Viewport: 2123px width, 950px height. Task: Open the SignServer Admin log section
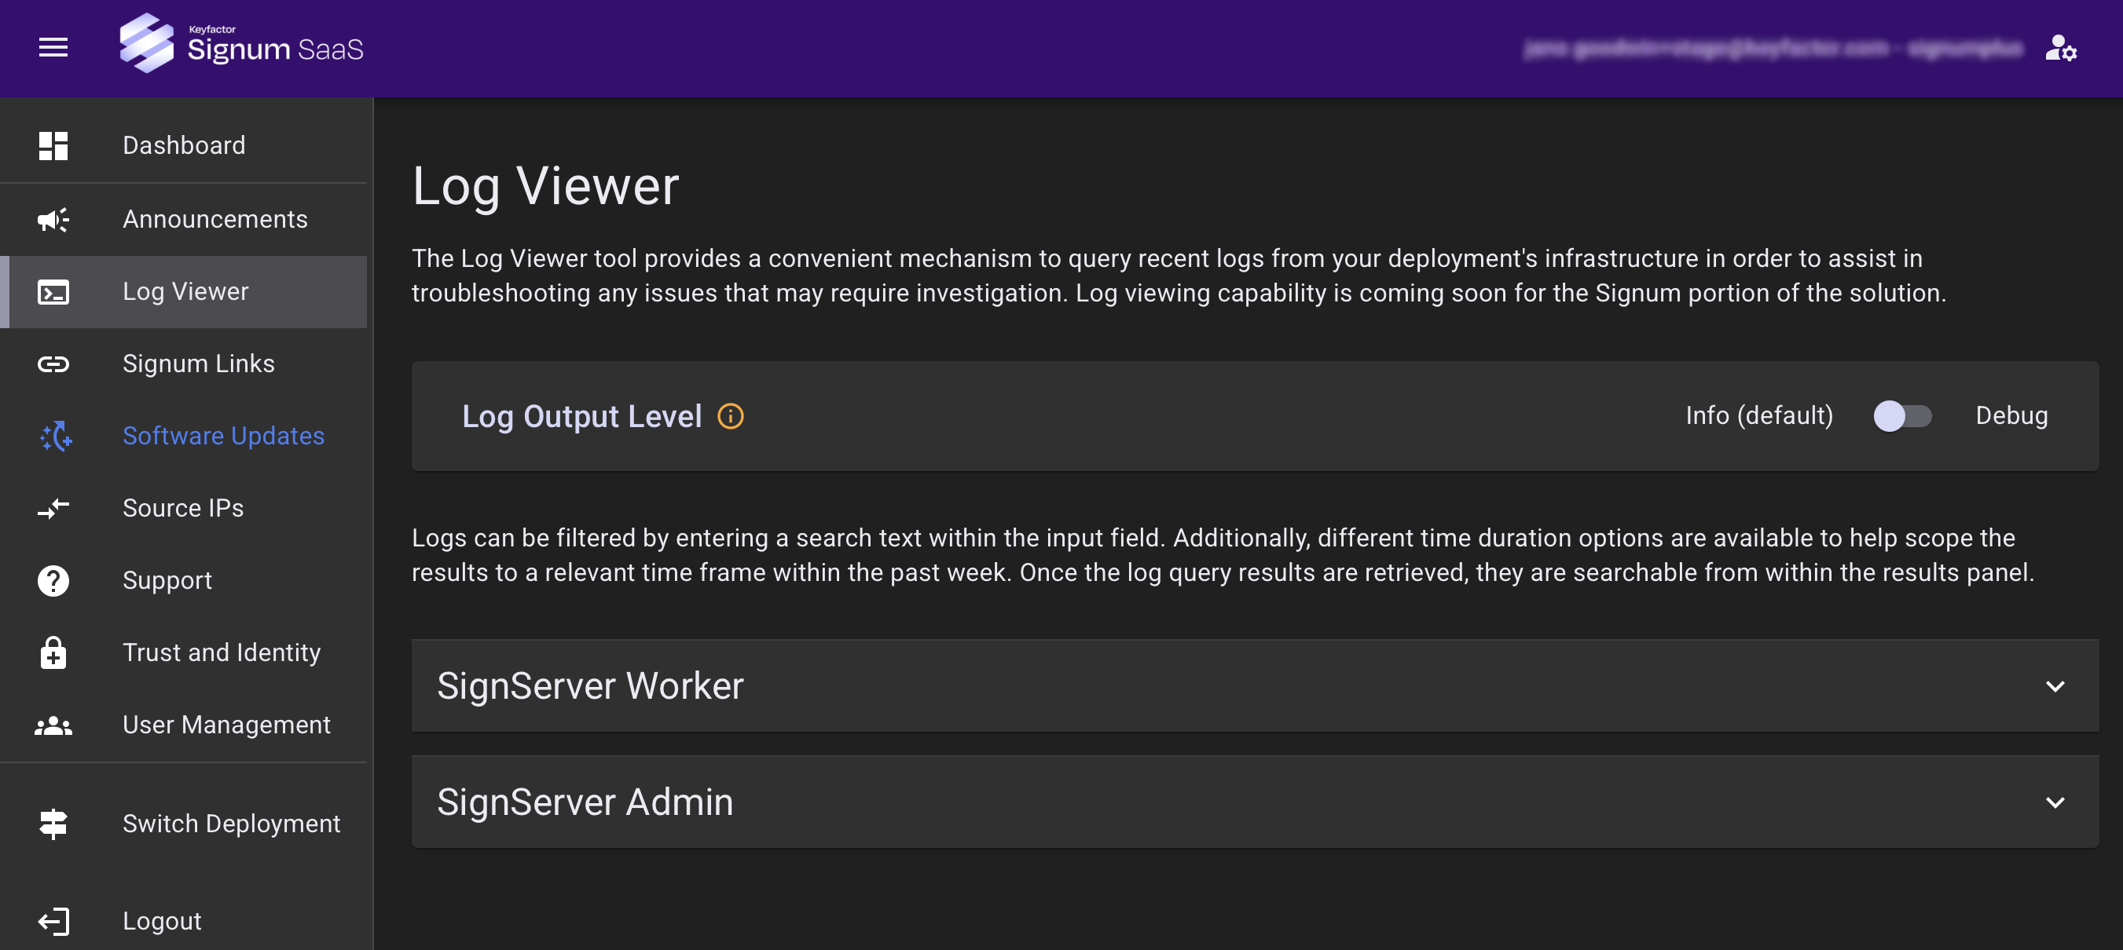(1254, 802)
